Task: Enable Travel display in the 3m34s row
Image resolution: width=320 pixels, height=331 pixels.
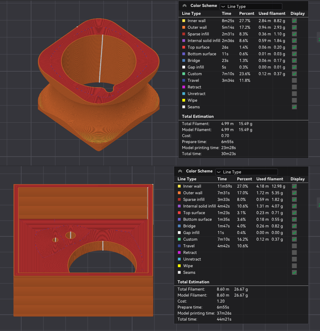Action: point(294,81)
